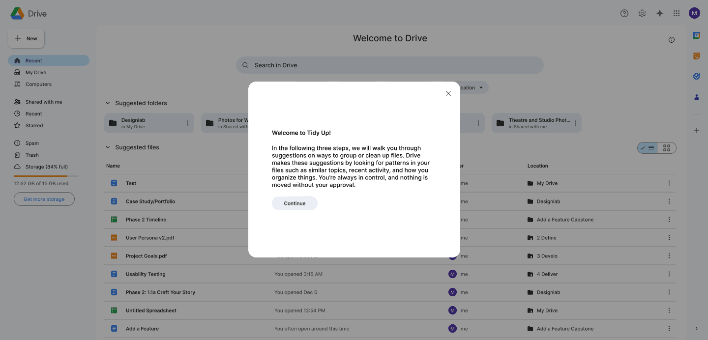
Task: Open more actions for Project Goals.pdf row
Action: pos(669,256)
